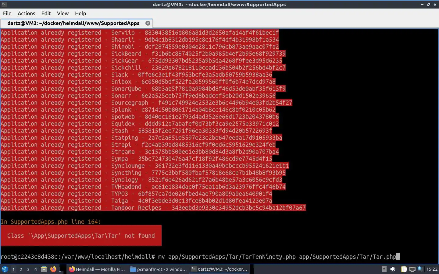Open the LXQt application menu
439x274 pixels.
click(x=5, y=269)
